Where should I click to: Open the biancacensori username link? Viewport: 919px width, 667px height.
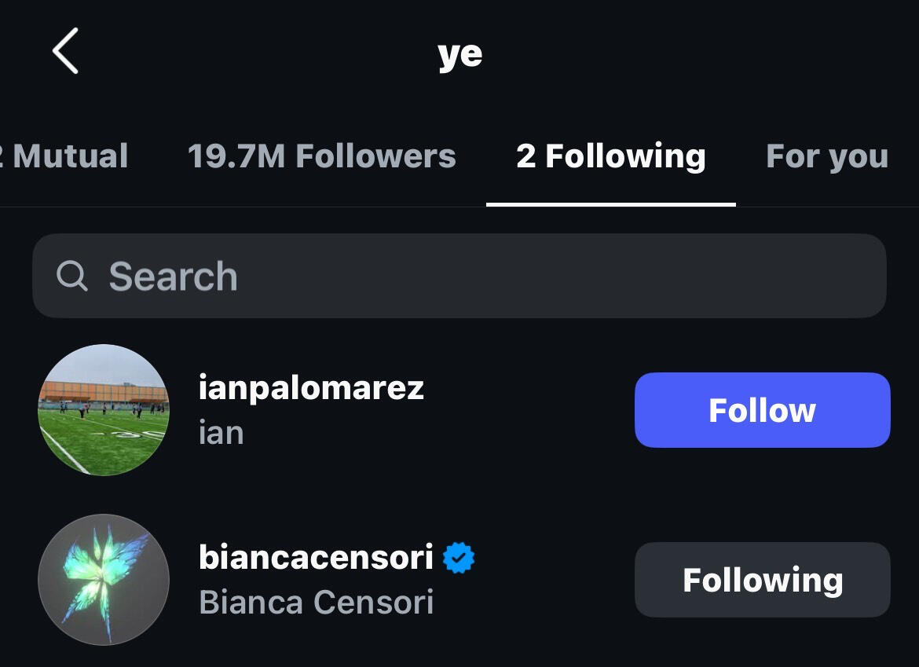click(x=316, y=558)
